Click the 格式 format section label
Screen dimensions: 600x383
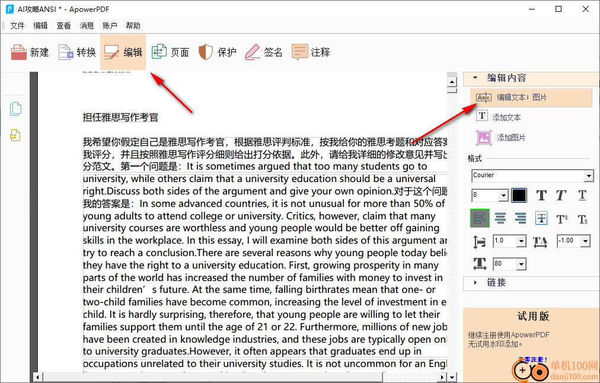474,158
